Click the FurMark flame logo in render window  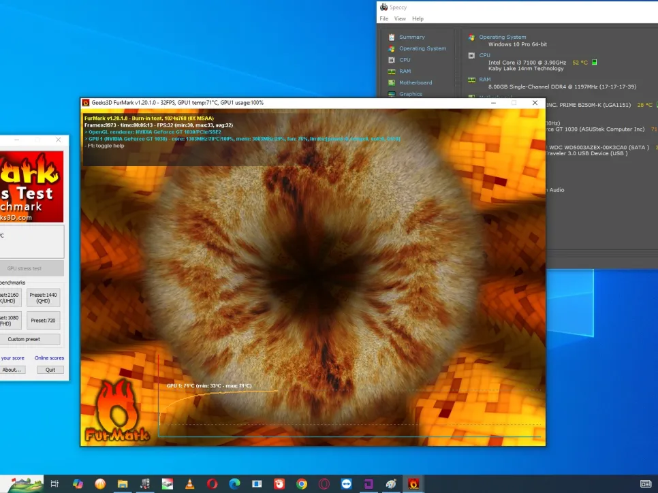[116, 411]
